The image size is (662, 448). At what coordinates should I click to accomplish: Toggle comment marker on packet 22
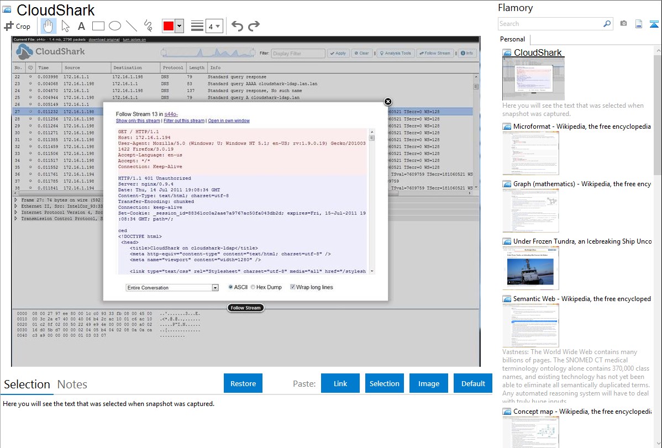click(x=30, y=77)
